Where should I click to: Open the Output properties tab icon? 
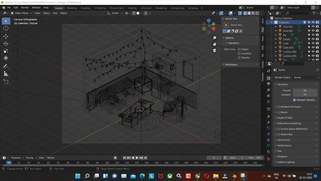pyautogui.click(x=269, y=84)
